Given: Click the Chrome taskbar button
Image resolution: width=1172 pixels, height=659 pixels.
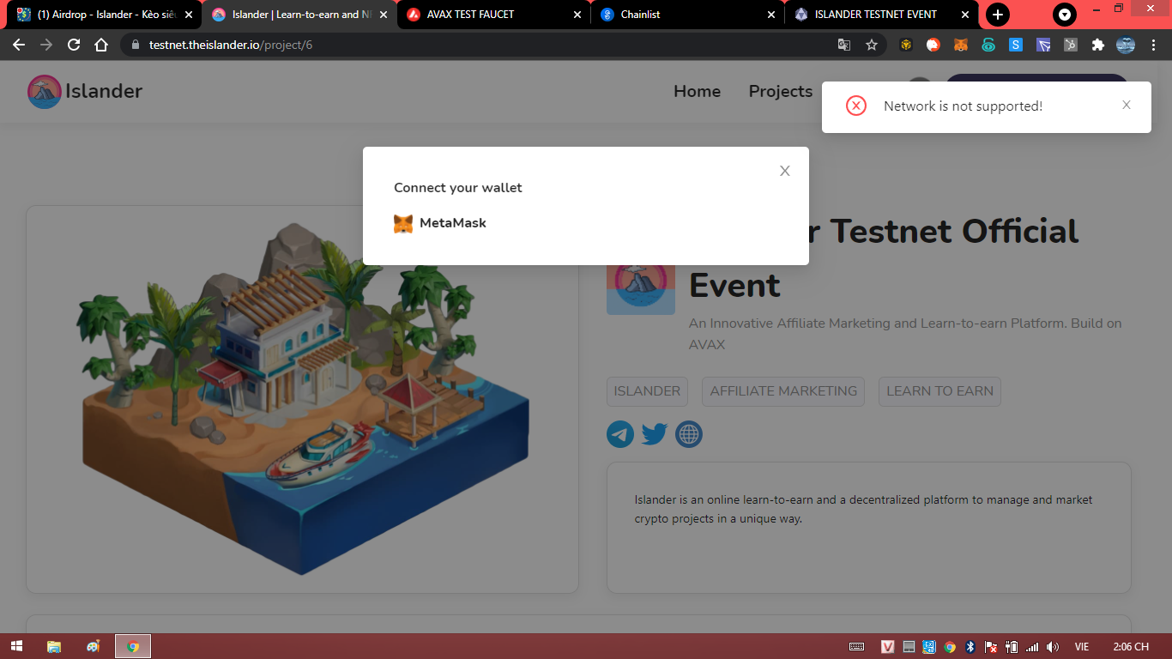Looking at the screenshot, I should 133,646.
